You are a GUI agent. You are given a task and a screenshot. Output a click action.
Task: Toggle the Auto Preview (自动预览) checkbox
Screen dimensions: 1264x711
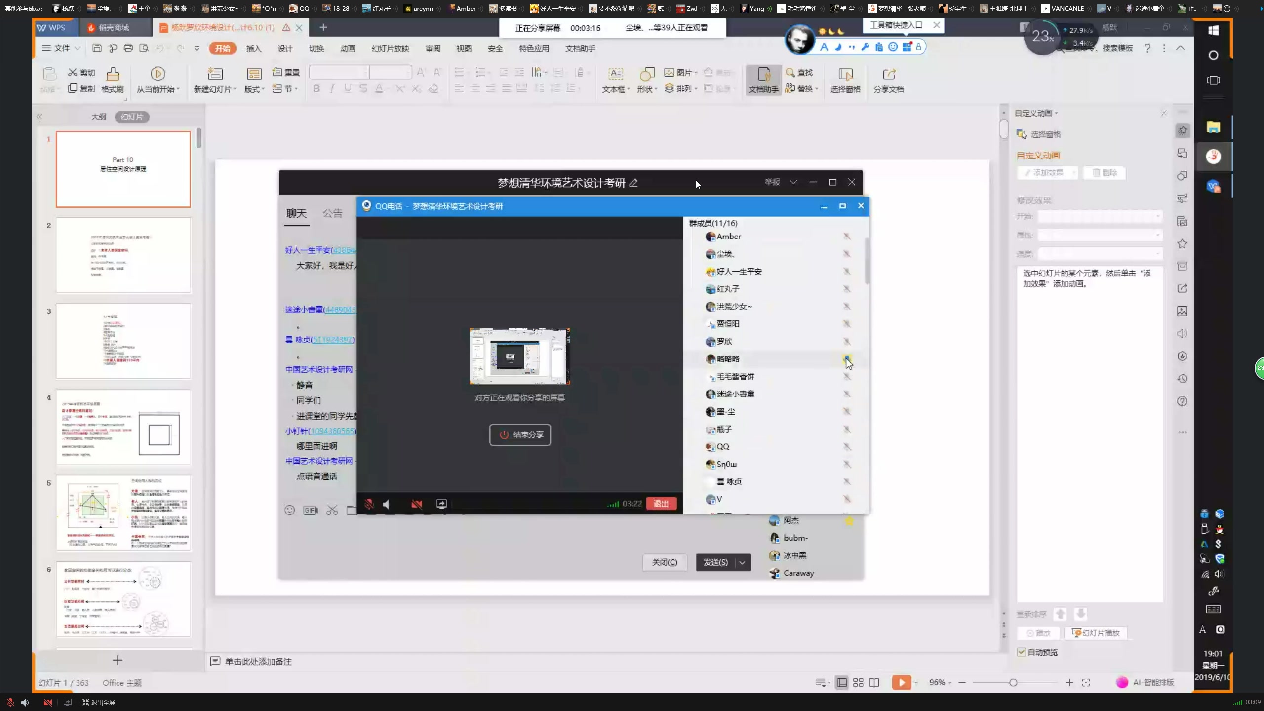tap(1022, 652)
